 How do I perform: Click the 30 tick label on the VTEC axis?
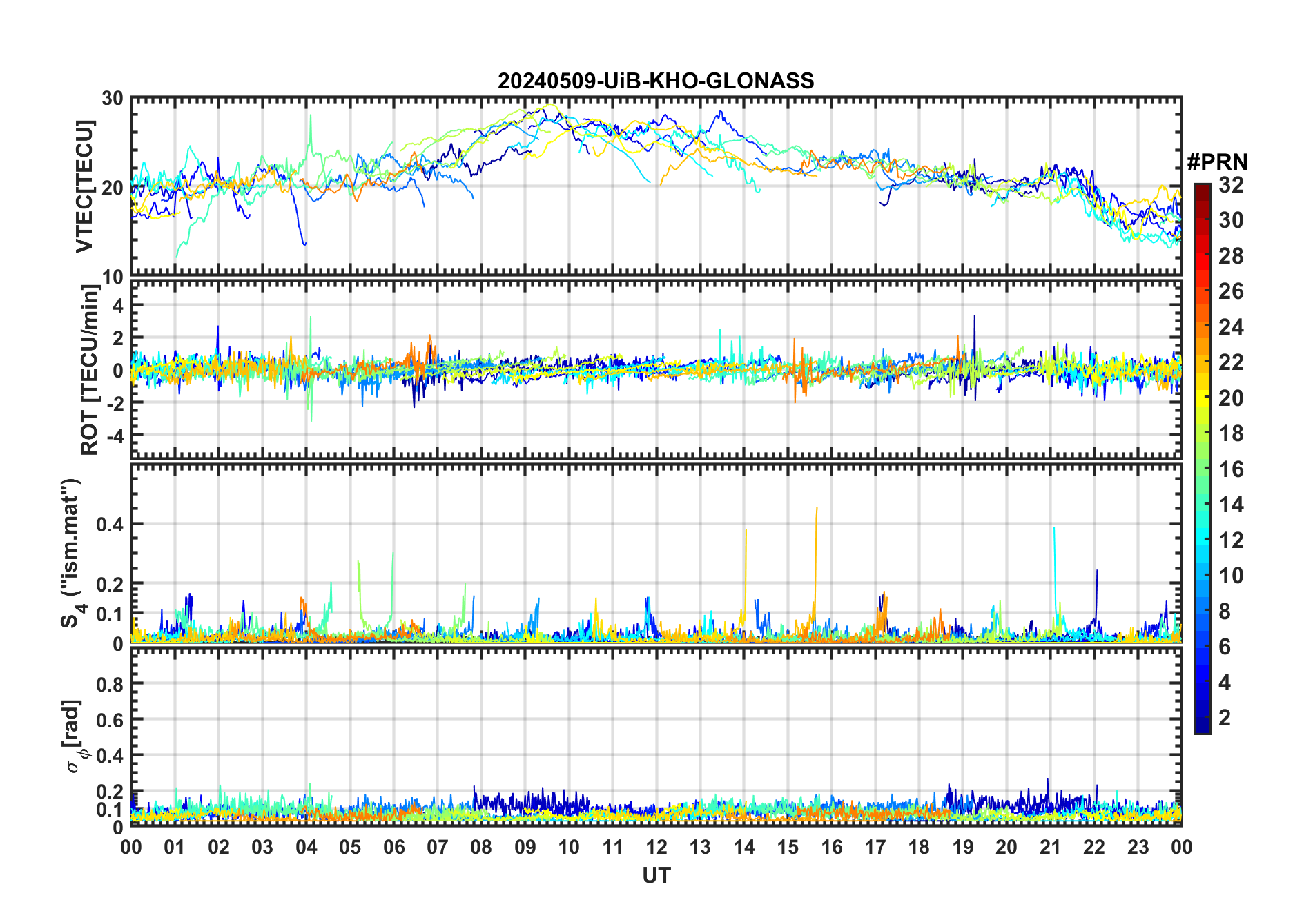coord(113,99)
